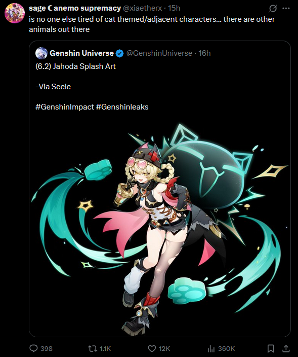Like the tweet with the heart icon
The height and width of the screenshot is (357, 298).
click(152, 348)
